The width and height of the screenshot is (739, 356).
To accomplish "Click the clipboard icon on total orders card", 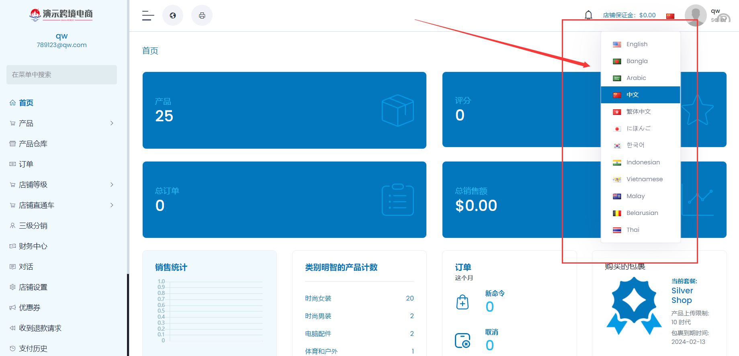I will [397, 200].
